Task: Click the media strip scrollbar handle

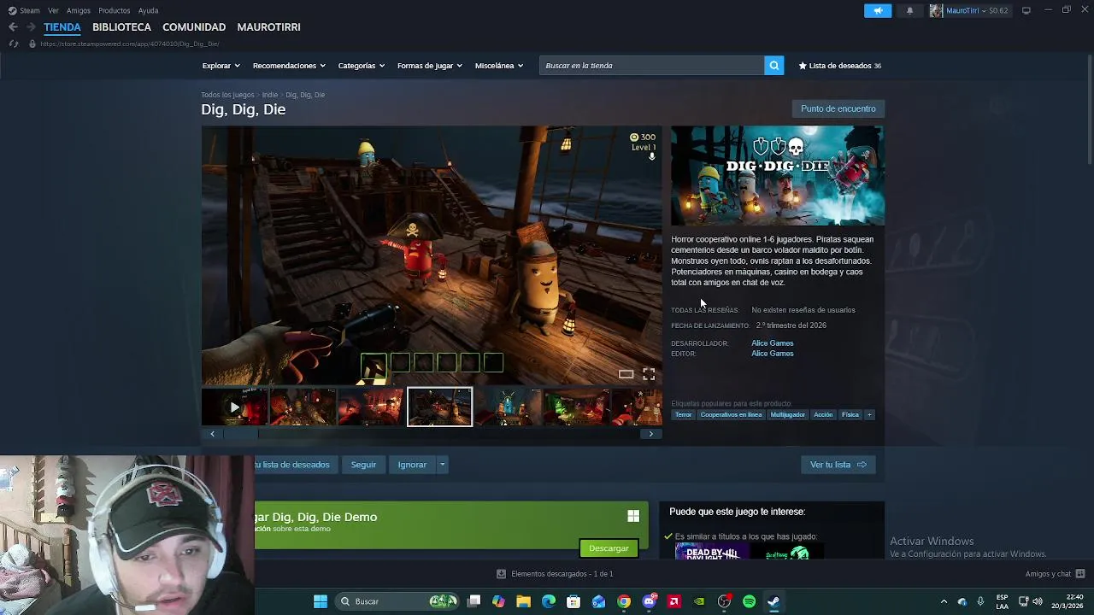Action: (240, 434)
